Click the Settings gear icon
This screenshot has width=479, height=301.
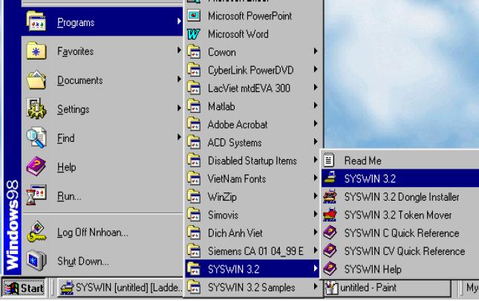click(x=36, y=109)
